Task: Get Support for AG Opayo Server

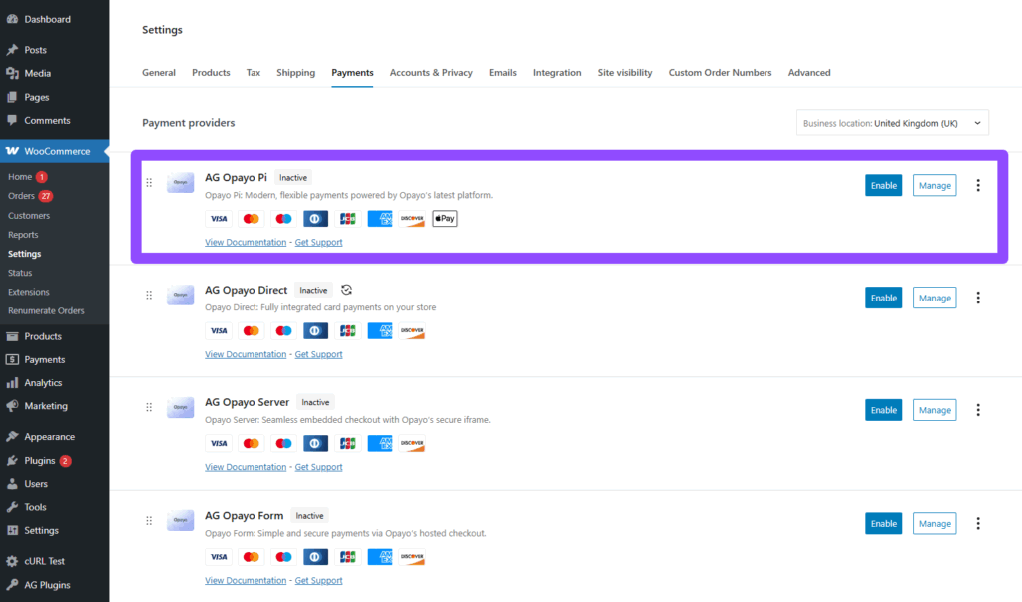Action: click(318, 467)
